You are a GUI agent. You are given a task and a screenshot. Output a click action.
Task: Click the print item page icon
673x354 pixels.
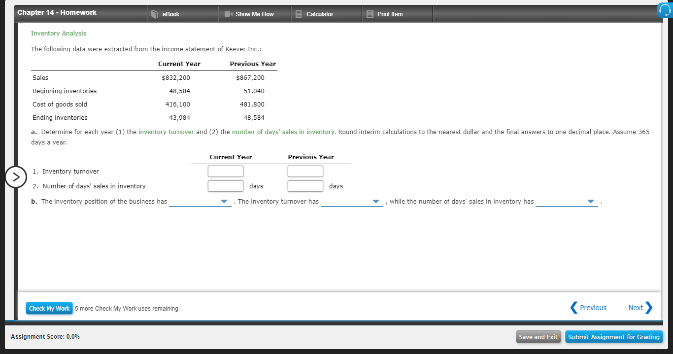(370, 14)
